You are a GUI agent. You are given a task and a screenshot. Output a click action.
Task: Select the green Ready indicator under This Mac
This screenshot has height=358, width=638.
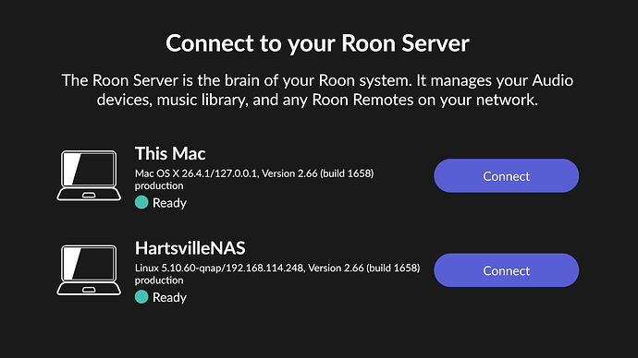coord(141,202)
